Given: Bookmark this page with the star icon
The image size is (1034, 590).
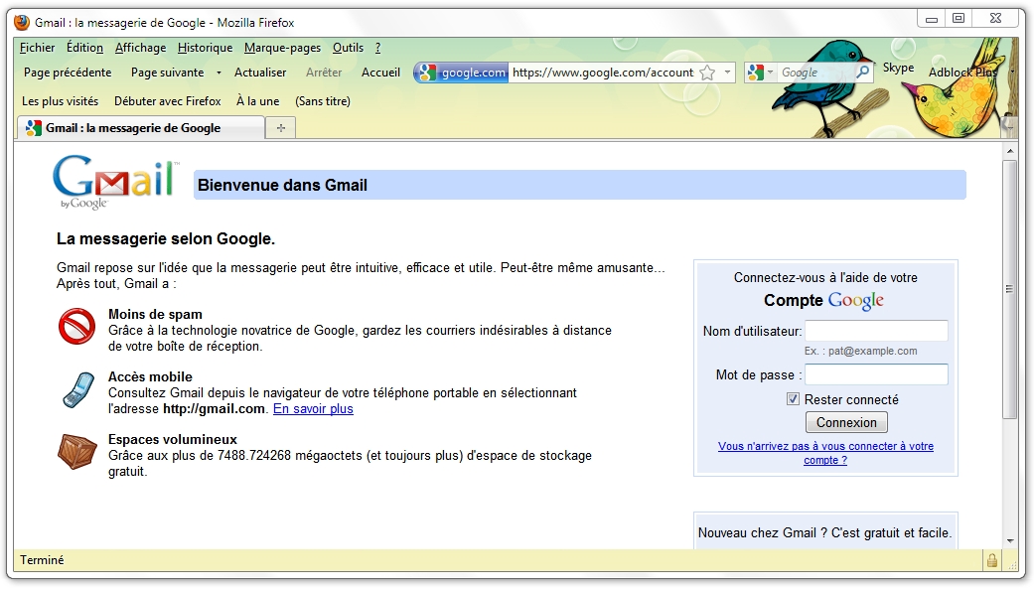Looking at the screenshot, I should click(x=707, y=73).
